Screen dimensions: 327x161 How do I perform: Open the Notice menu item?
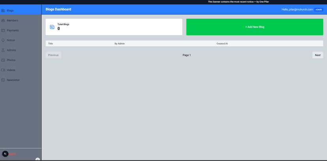21,40
